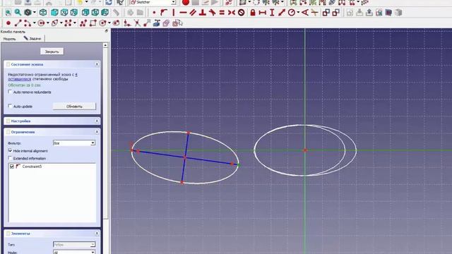The height and width of the screenshot is (254, 452).
Task: Apply length distance constraint
Action: tap(282, 13)
